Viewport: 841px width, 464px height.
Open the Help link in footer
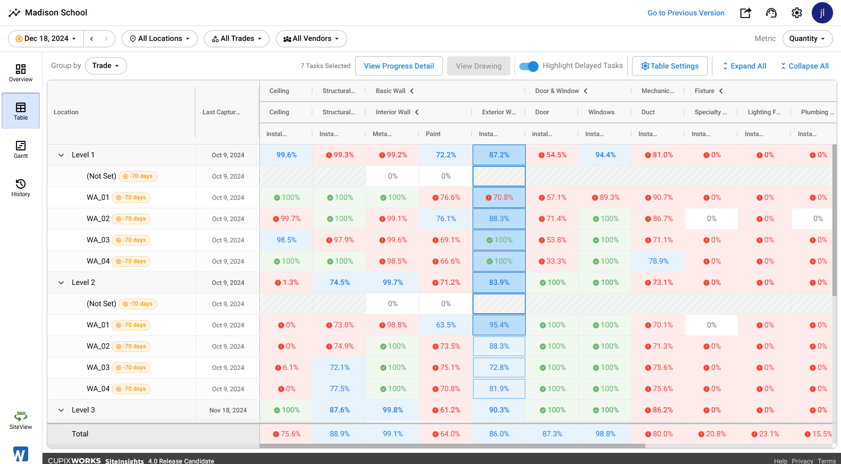click(780, 461)
